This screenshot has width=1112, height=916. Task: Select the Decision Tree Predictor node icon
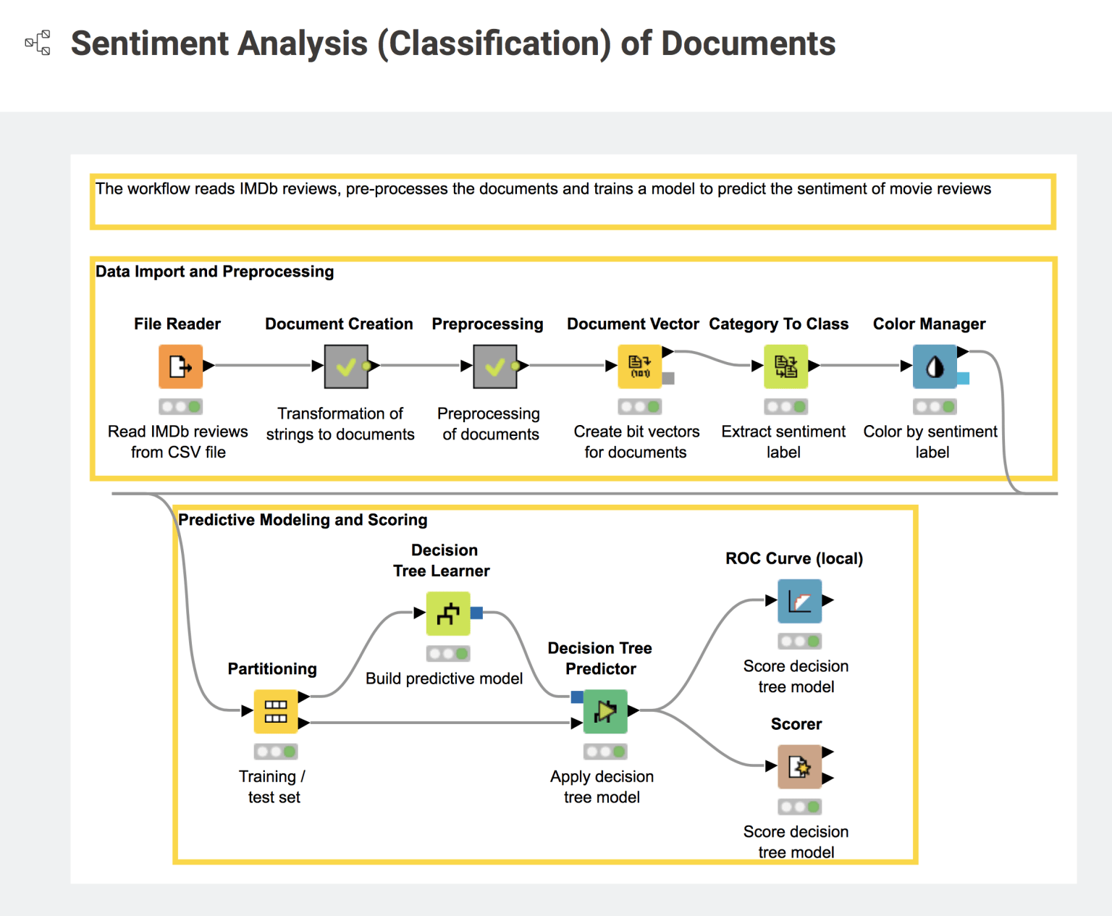coord(605,711)
